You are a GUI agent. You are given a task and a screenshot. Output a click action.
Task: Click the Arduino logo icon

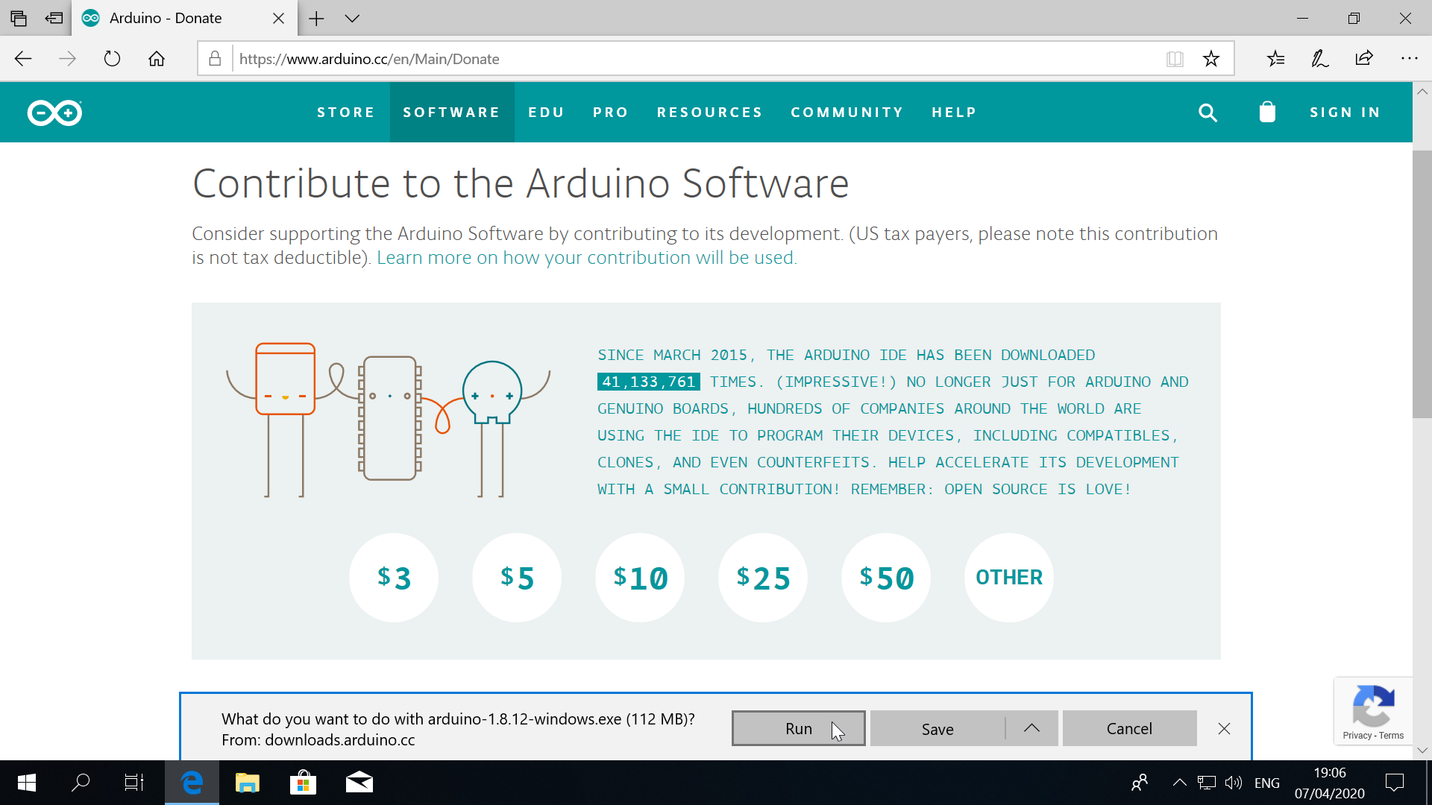[54, 113]
